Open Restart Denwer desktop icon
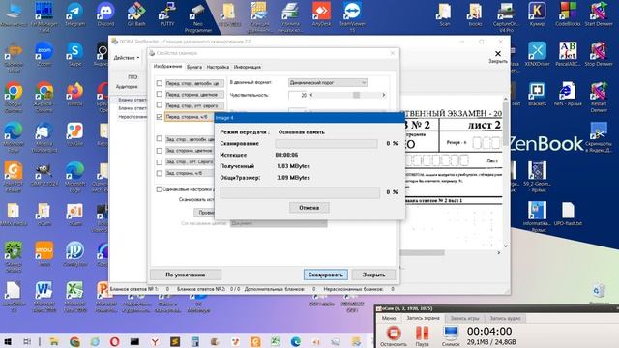The image size is (619, 348). coord(599,97)
